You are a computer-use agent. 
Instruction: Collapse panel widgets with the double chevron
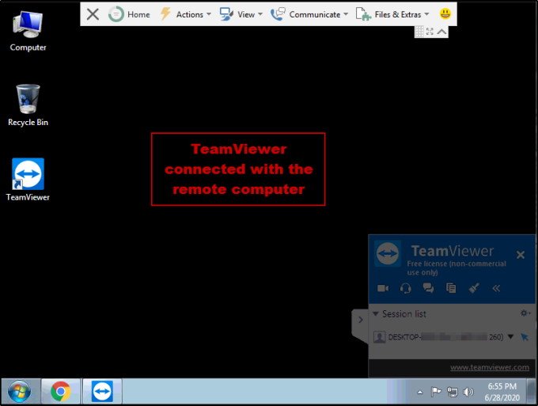click(x=496, y=288)
